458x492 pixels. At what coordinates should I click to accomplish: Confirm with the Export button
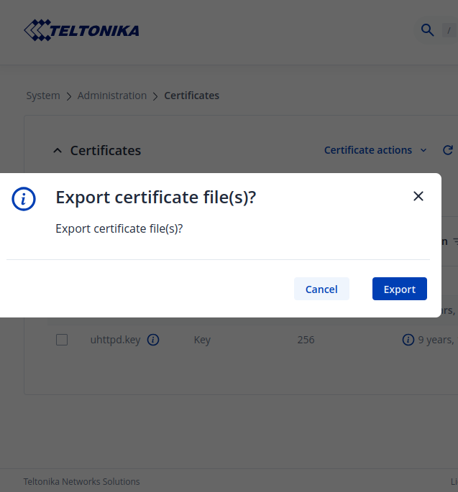[x=400, y=289]
